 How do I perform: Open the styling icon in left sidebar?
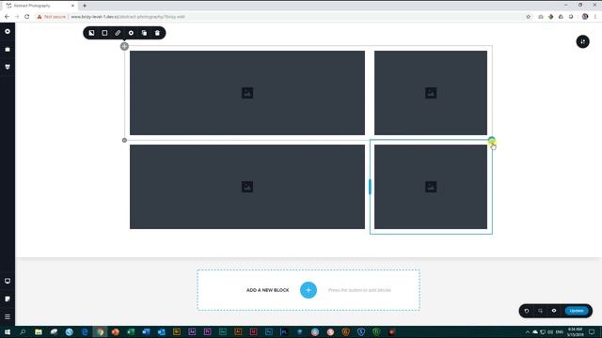8,67
